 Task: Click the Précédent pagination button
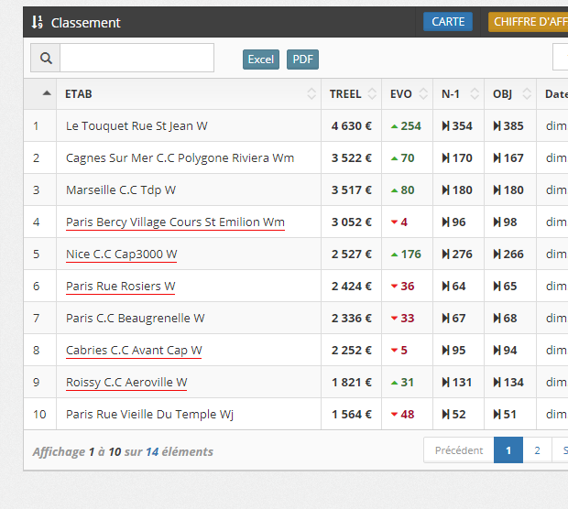(459, 450)
